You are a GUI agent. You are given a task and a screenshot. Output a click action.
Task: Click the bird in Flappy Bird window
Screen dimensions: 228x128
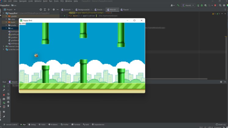36,55
